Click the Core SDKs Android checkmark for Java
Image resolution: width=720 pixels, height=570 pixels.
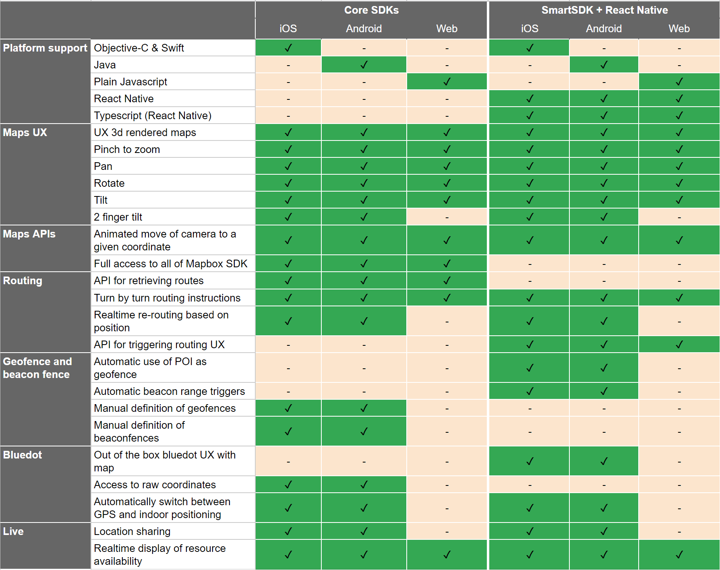click(x=364, y=65)
